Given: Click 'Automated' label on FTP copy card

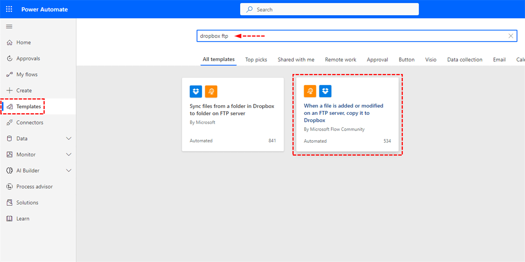Looking at the screenshot, I should (x=315, y=141).
